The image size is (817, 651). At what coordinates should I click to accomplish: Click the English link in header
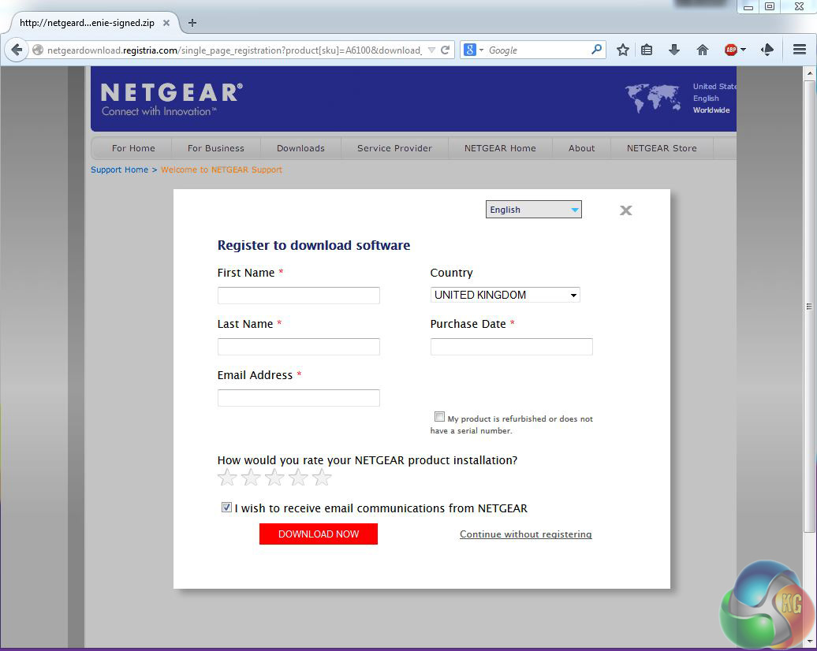click(x=706, y=98)
